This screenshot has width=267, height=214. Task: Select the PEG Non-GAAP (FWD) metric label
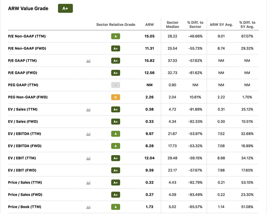click(28, 97)
